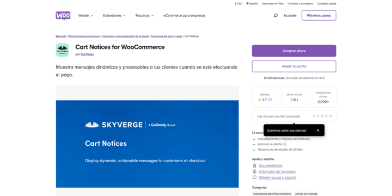Viewport: 392px width, 196px height.
Task: Open Obtener ayuda y soporte link
Action: tap(277, 177)
